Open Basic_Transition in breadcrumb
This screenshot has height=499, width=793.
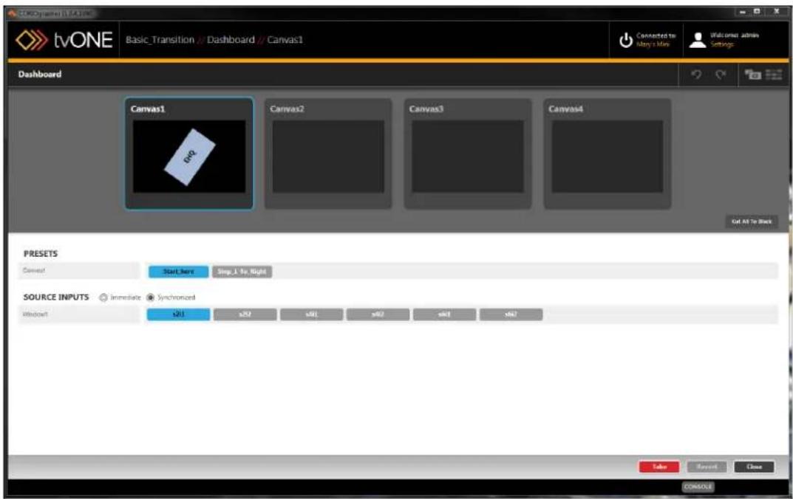(160, 40)
